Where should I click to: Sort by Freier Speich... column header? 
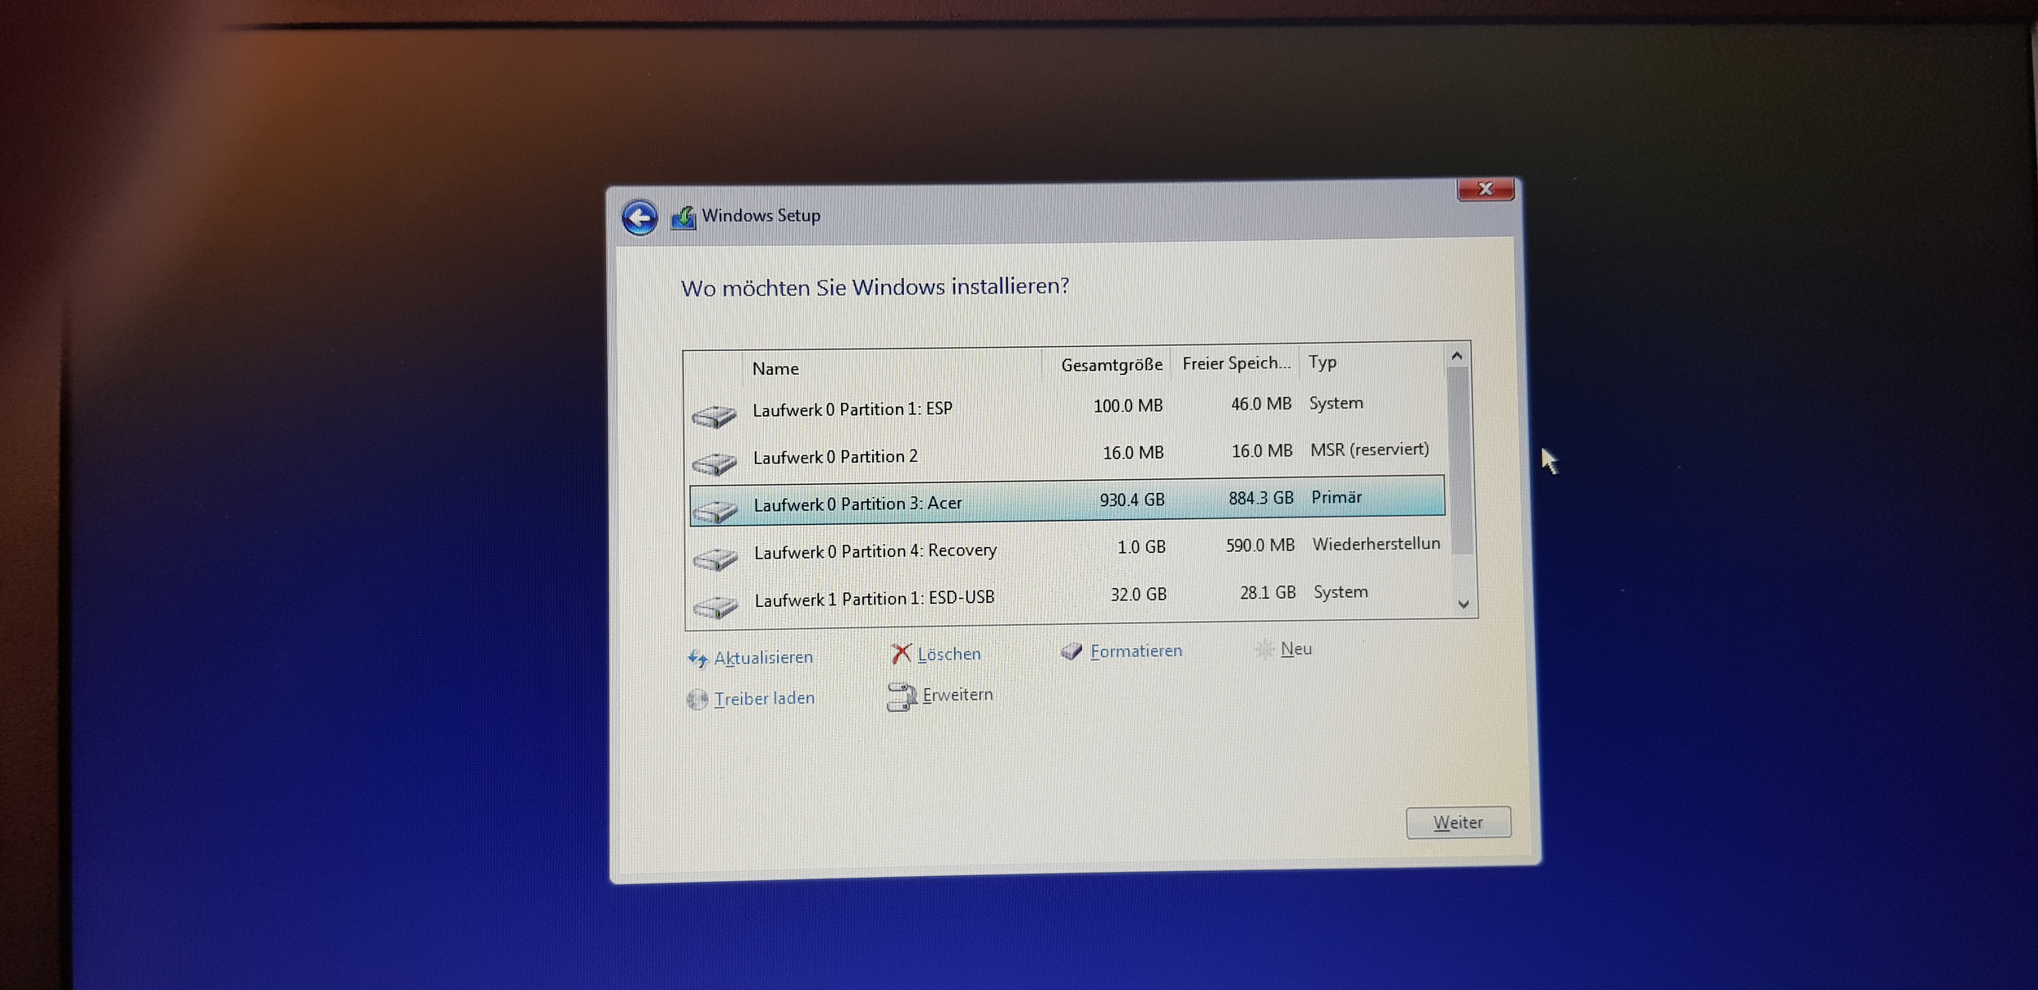(x=1236, y=363)
